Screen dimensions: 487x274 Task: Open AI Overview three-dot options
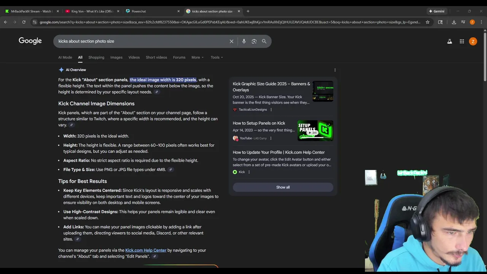[335, 70]
